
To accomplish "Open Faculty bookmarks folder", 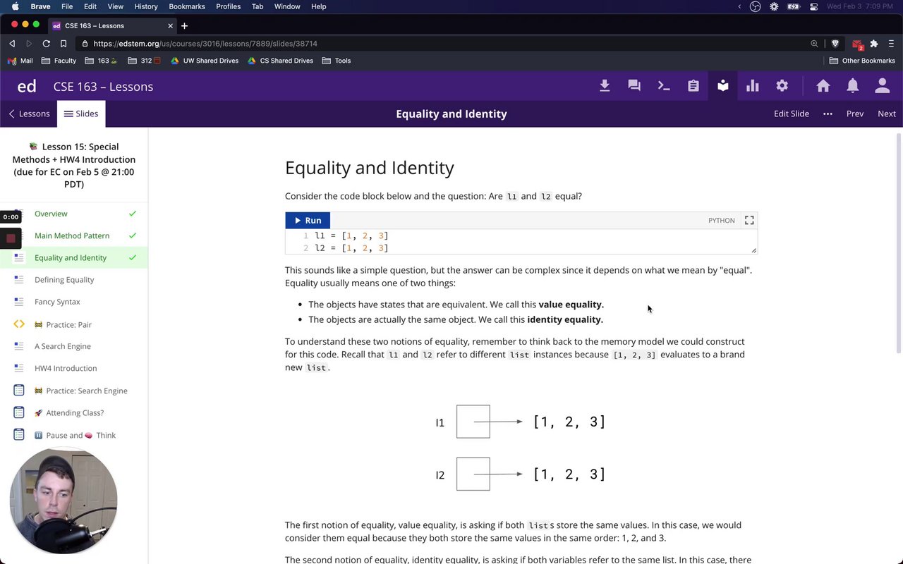I will (x=59, y=61).
